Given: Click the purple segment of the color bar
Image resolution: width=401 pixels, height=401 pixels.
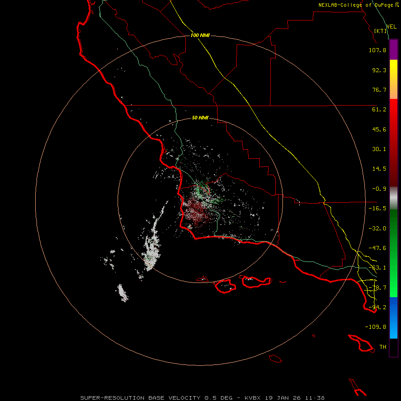Looking at the screenshot, I should coord(393,49).
